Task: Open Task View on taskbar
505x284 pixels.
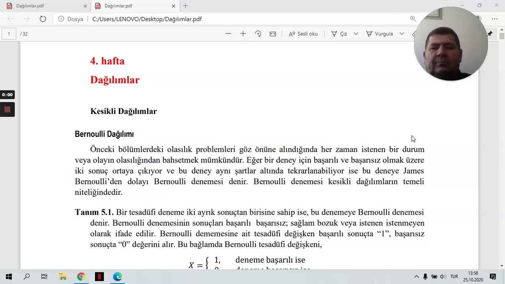Action: tap(44, 277)
